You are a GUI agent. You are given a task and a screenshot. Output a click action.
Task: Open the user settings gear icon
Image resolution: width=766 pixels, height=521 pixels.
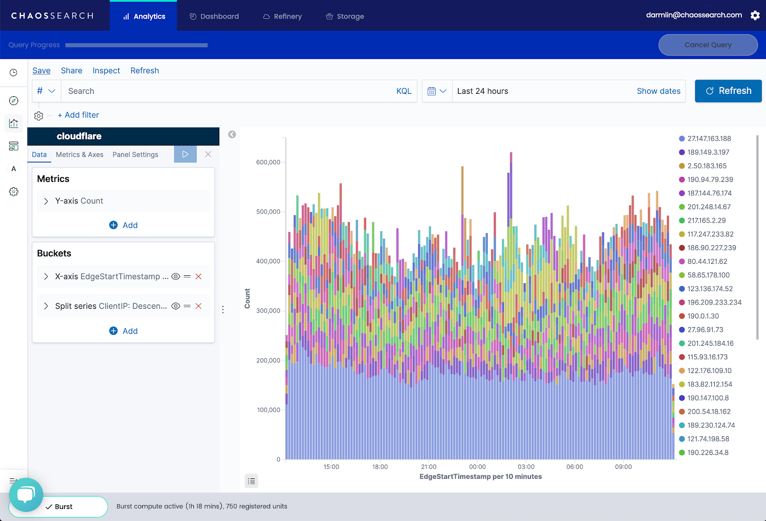coord(755,15)
